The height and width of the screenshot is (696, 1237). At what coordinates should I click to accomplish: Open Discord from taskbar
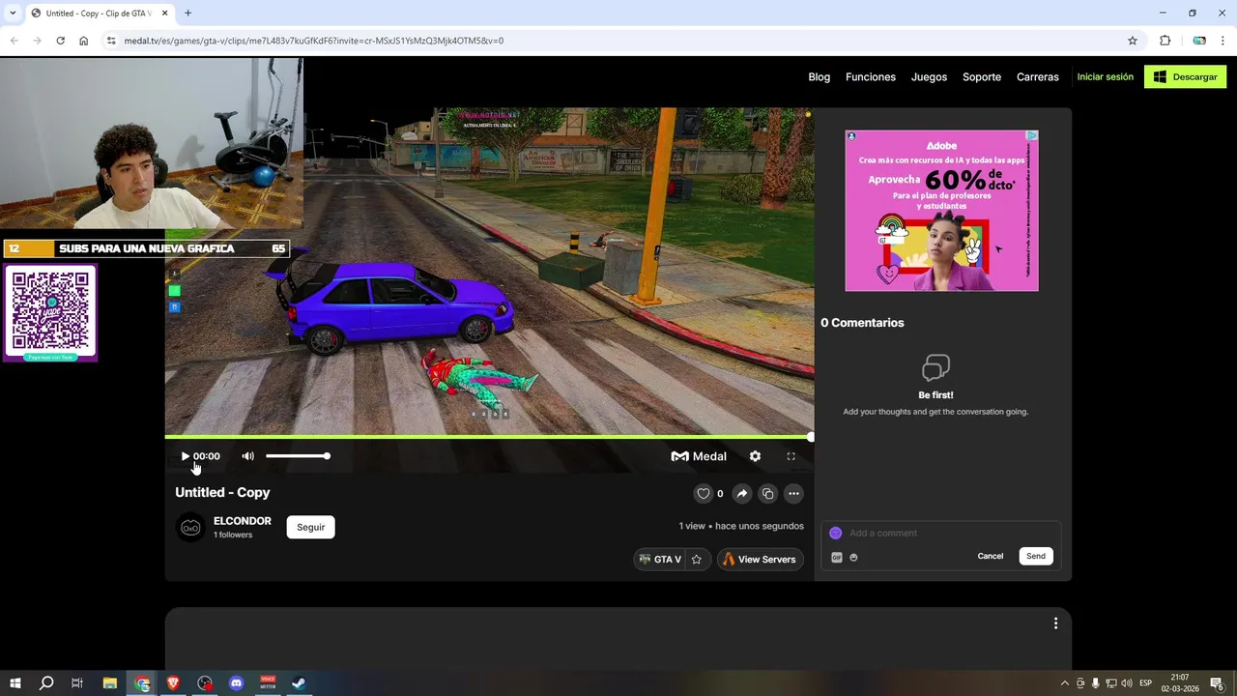tap(236, 683)
